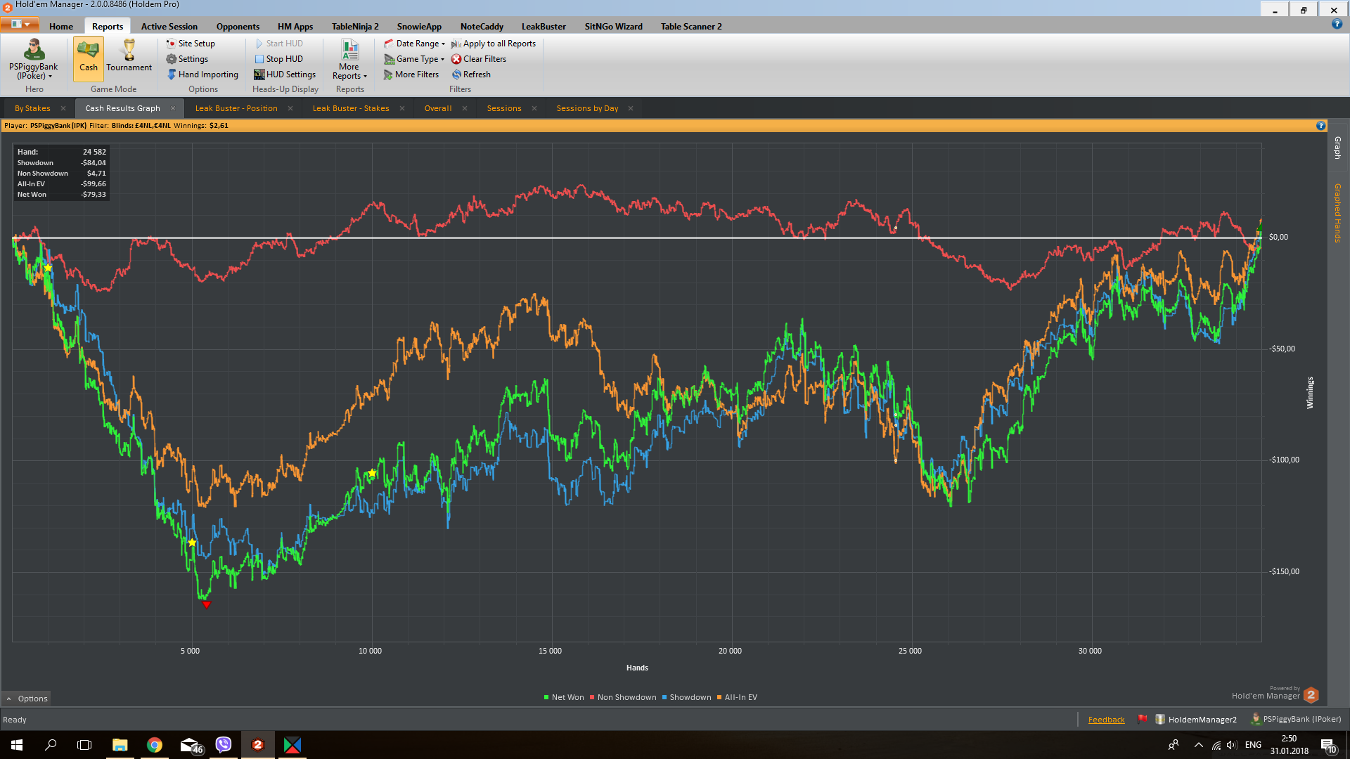Refresh the report filters
Image resolution: width=1350 pixels, height=759 pixels.
pos(471,74)
